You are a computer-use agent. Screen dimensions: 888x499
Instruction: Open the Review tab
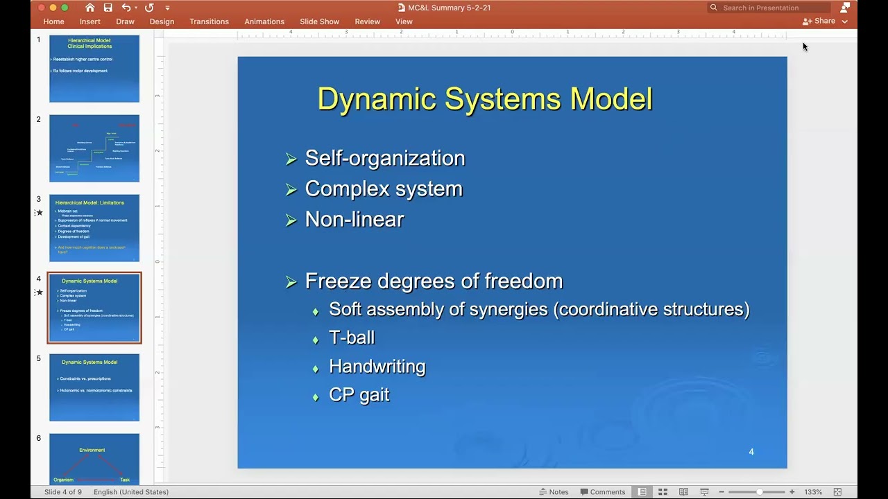point(368,21)
